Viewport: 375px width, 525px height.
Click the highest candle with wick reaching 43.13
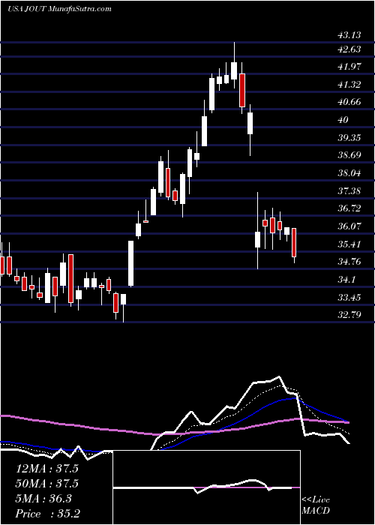pyautogui.click(x=234, y=65)
